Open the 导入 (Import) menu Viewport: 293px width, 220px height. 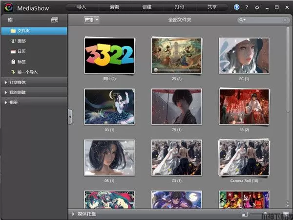tap(82, 7)
